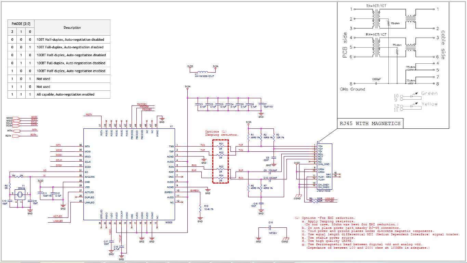The width and height of the screenshot is (467, 263).
Task: Select capacitor C12 0.1uF near VDD
Action: [x=53, y=193]
